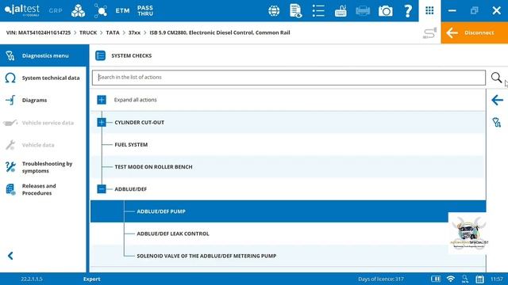Open the network nodes icon

coord(101,10)
